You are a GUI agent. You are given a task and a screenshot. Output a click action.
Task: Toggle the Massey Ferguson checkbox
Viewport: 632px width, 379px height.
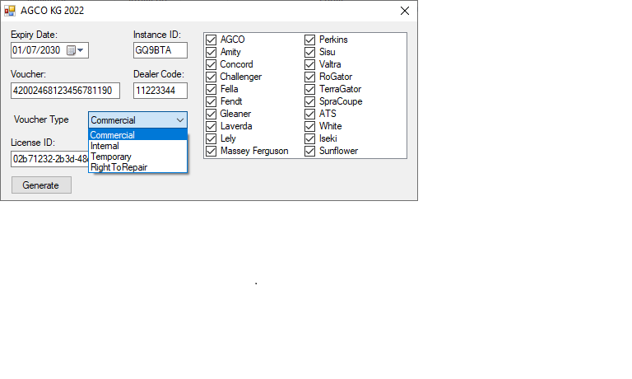point(211,151)
